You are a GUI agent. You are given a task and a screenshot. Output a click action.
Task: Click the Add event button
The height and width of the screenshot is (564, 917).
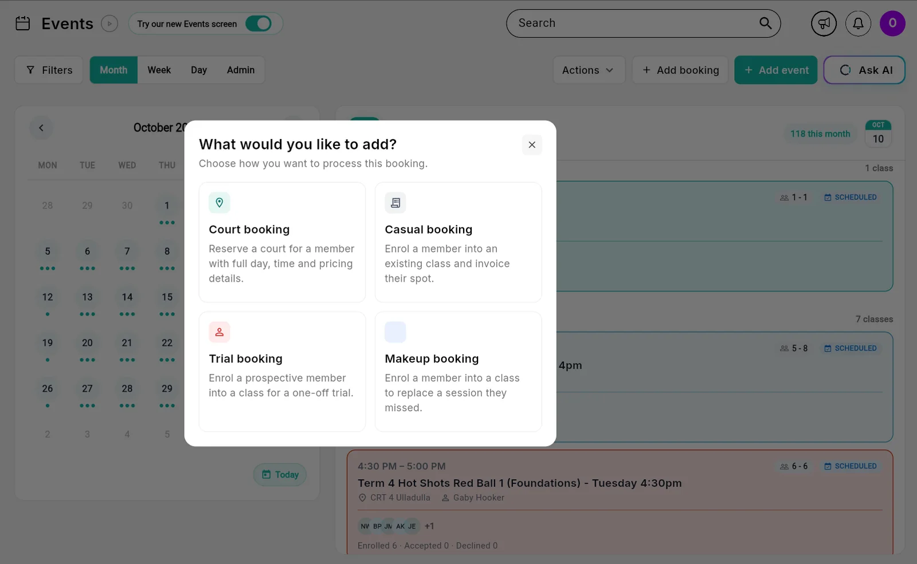[776, 70]
